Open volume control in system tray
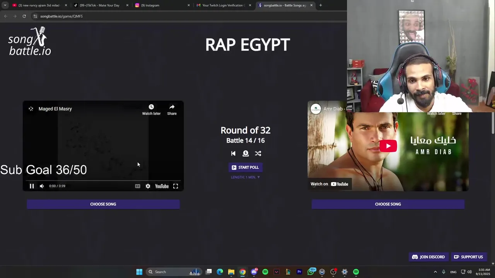Screen dimensions: 495x278 click(469, 272)
